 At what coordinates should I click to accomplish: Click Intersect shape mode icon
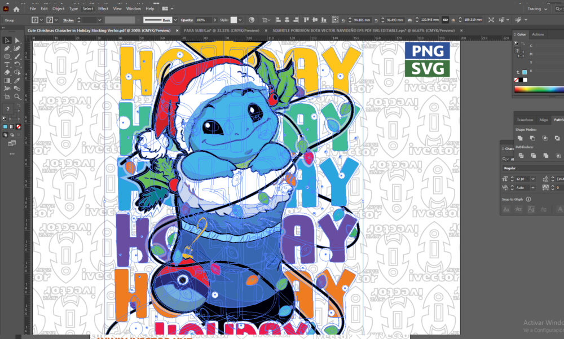click(545, 138)
